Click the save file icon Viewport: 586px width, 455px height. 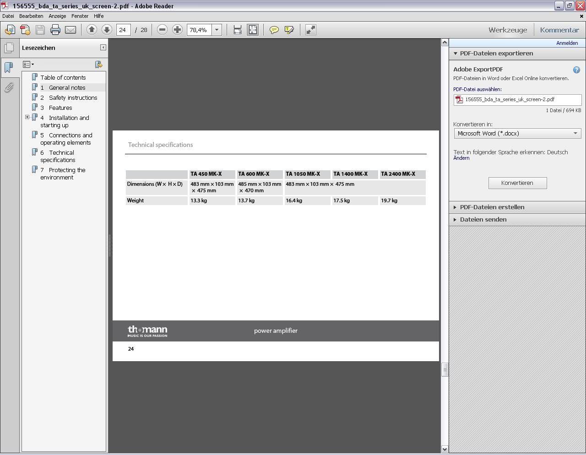(x=40, y=30)
